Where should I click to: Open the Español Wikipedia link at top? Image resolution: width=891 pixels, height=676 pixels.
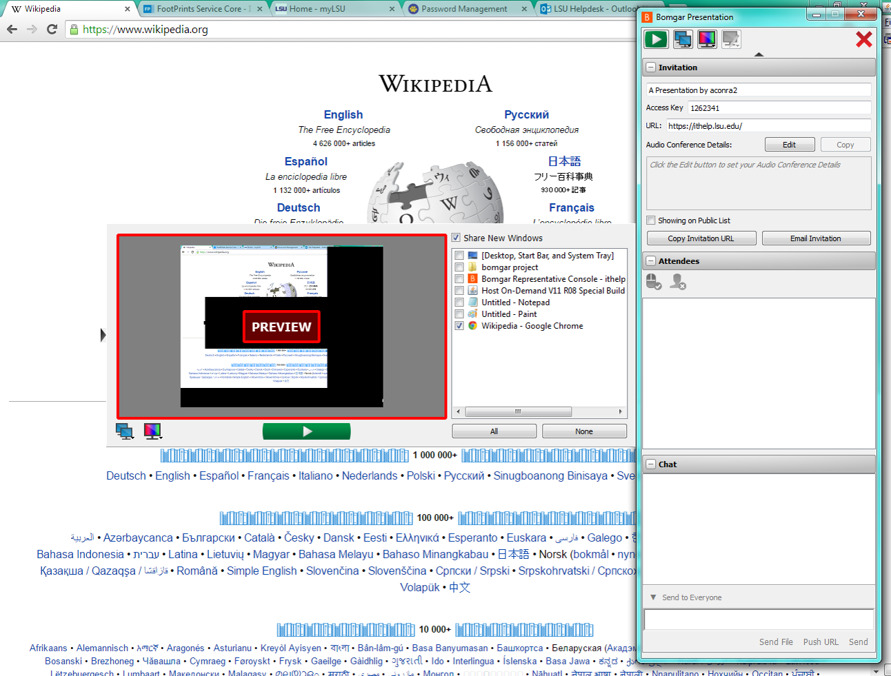pos(306,161)
